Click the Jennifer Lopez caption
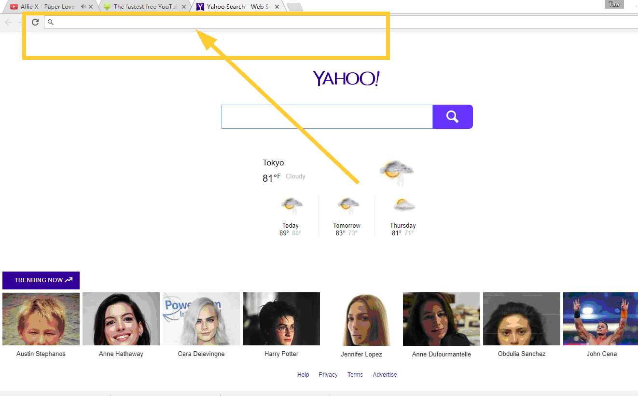 coord(361,355)
